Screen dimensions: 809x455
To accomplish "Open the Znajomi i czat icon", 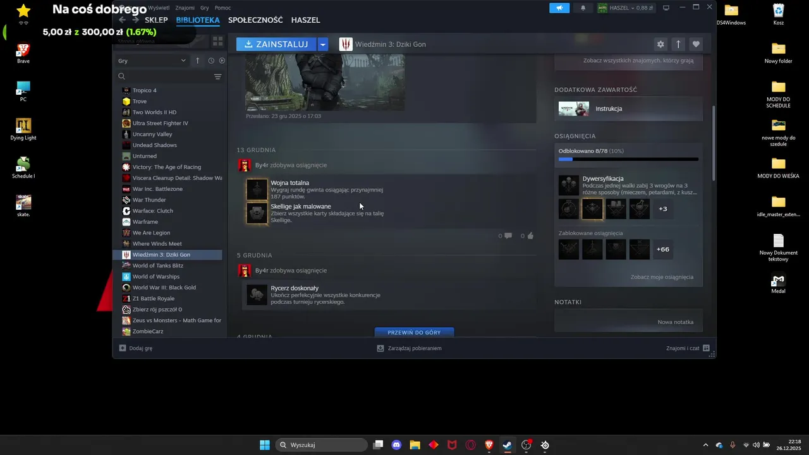I will point(706,348).
